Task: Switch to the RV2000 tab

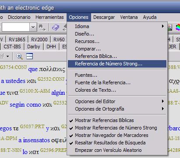Action: tap(39, 39)
